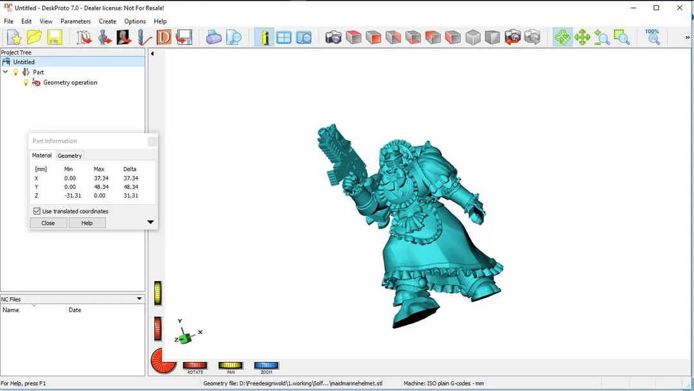Select the dark gray cube view
This screenshot has height=391, width=694.
pyautogui.click(x=492, y=38)
